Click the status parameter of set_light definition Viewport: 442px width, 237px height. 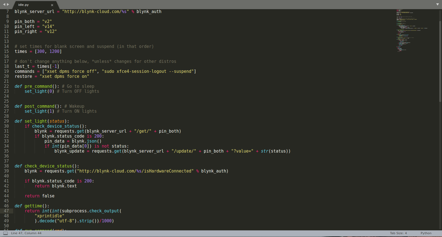click(x=57, y=121)
